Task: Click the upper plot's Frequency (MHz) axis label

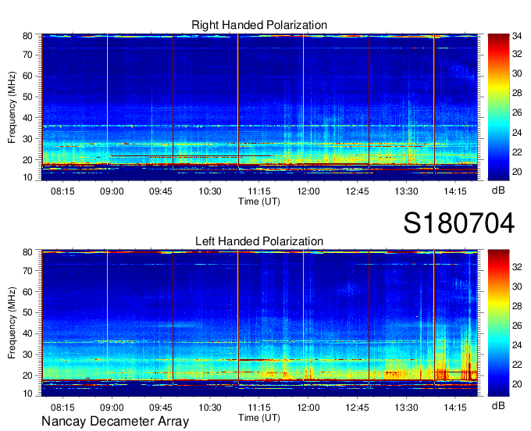Action: click(12, 107)
